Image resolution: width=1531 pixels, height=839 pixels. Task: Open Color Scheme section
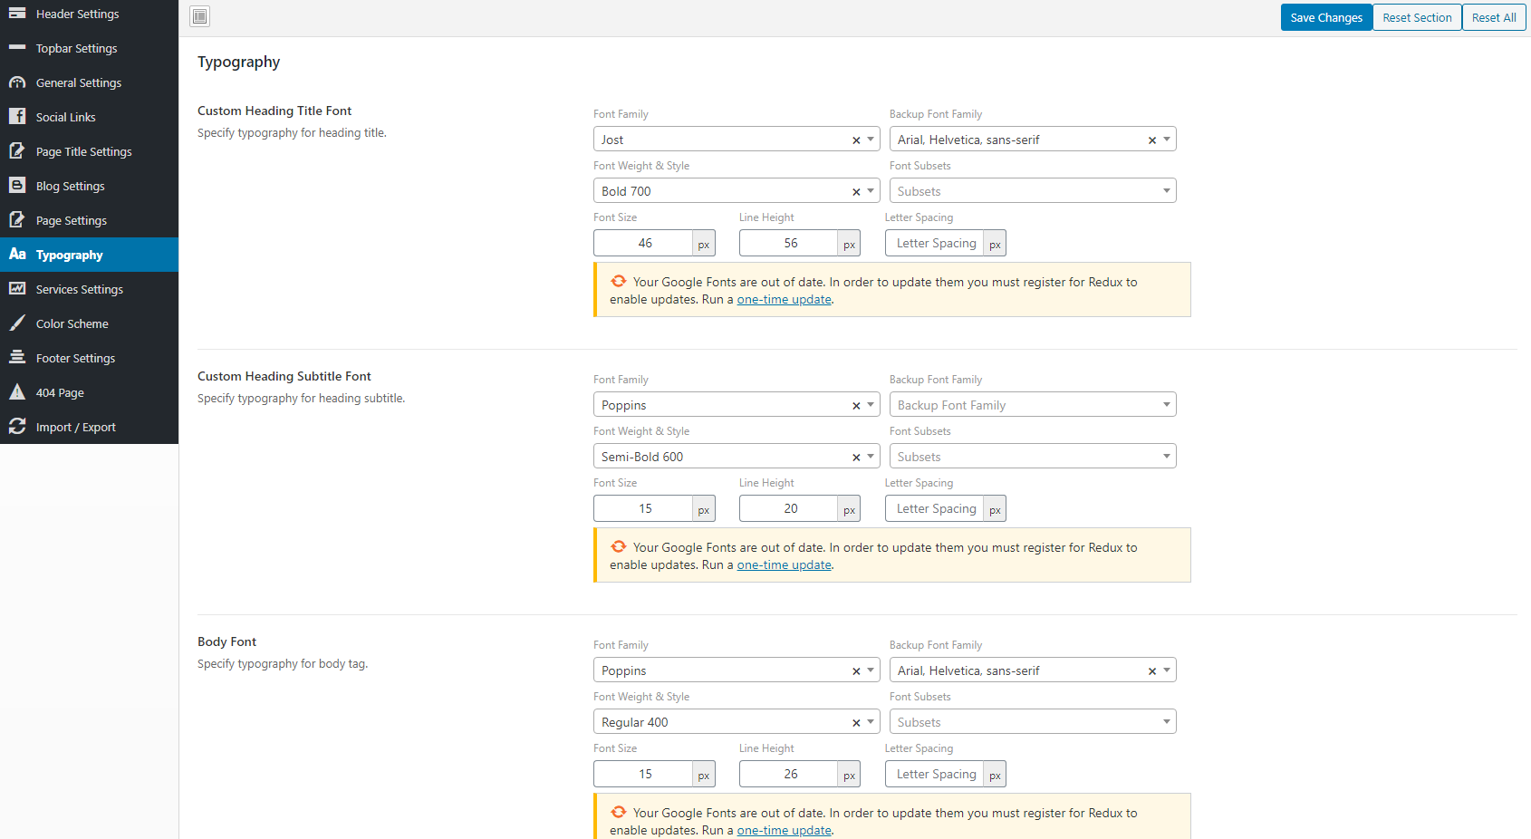[89, 323]
